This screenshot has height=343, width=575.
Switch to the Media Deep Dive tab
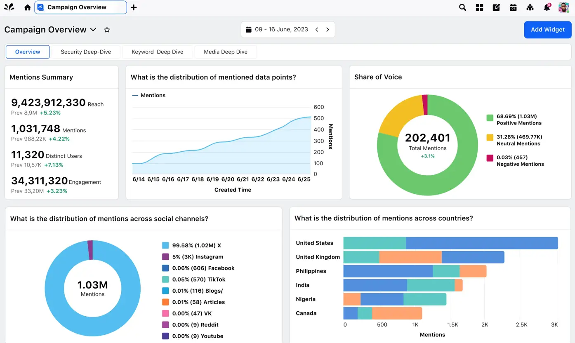pos(226,52)
